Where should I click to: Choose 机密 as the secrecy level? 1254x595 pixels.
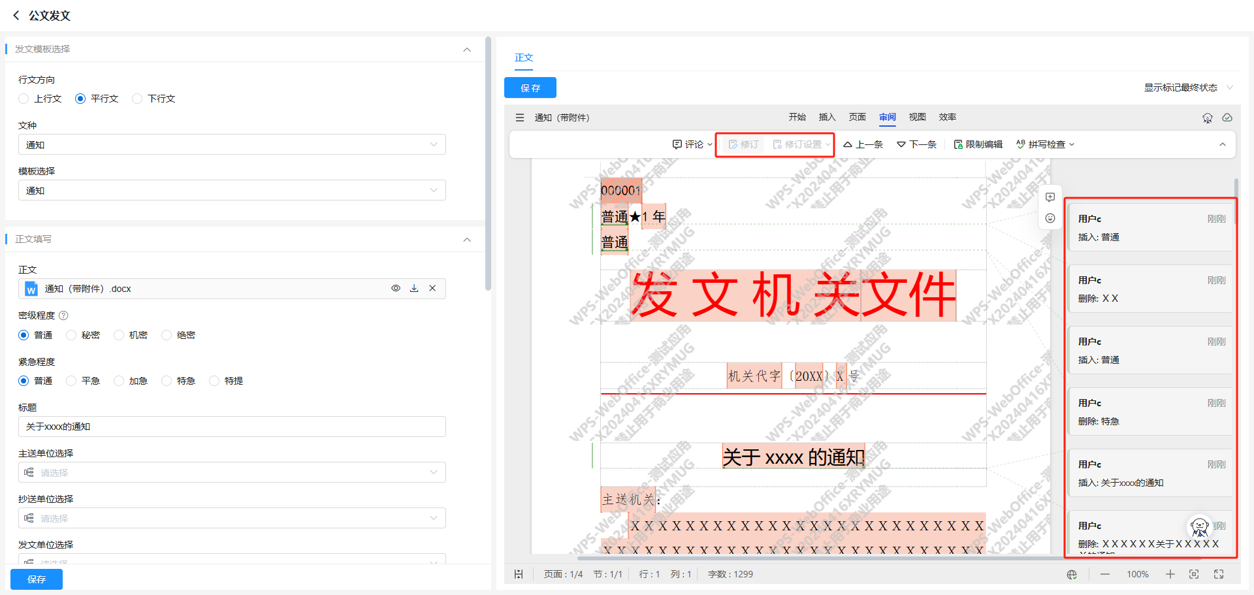(x=119, y=335)
